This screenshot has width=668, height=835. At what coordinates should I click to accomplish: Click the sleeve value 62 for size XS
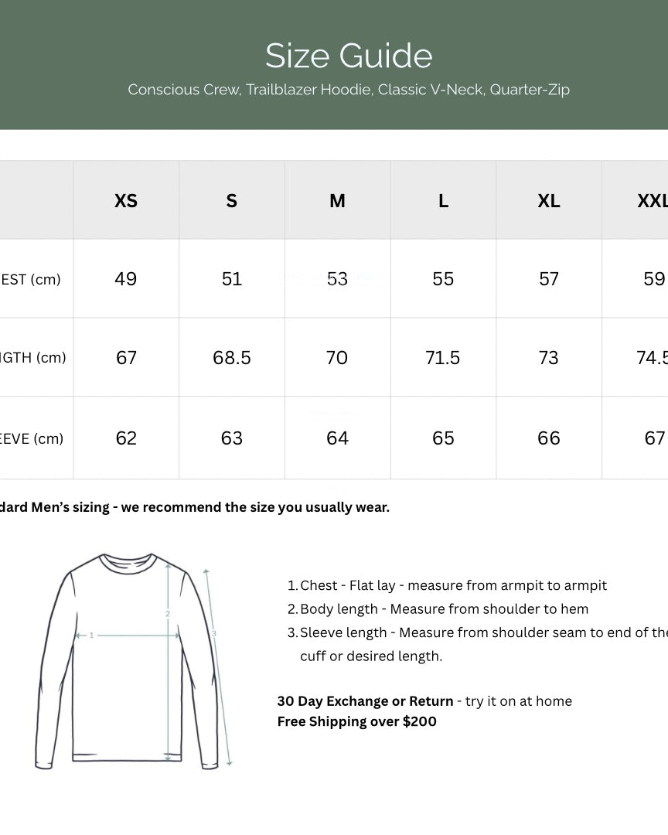126,438
